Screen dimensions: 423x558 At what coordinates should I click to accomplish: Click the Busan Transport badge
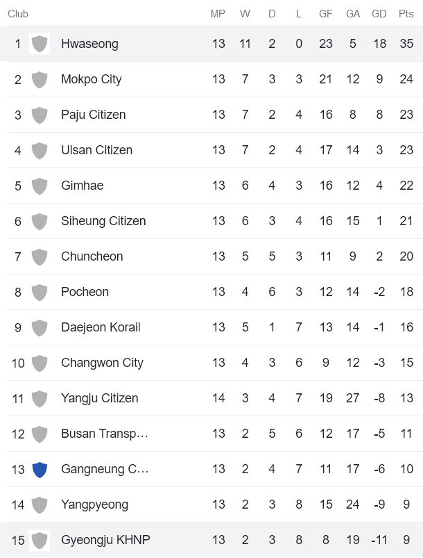[x=40, y=434]
